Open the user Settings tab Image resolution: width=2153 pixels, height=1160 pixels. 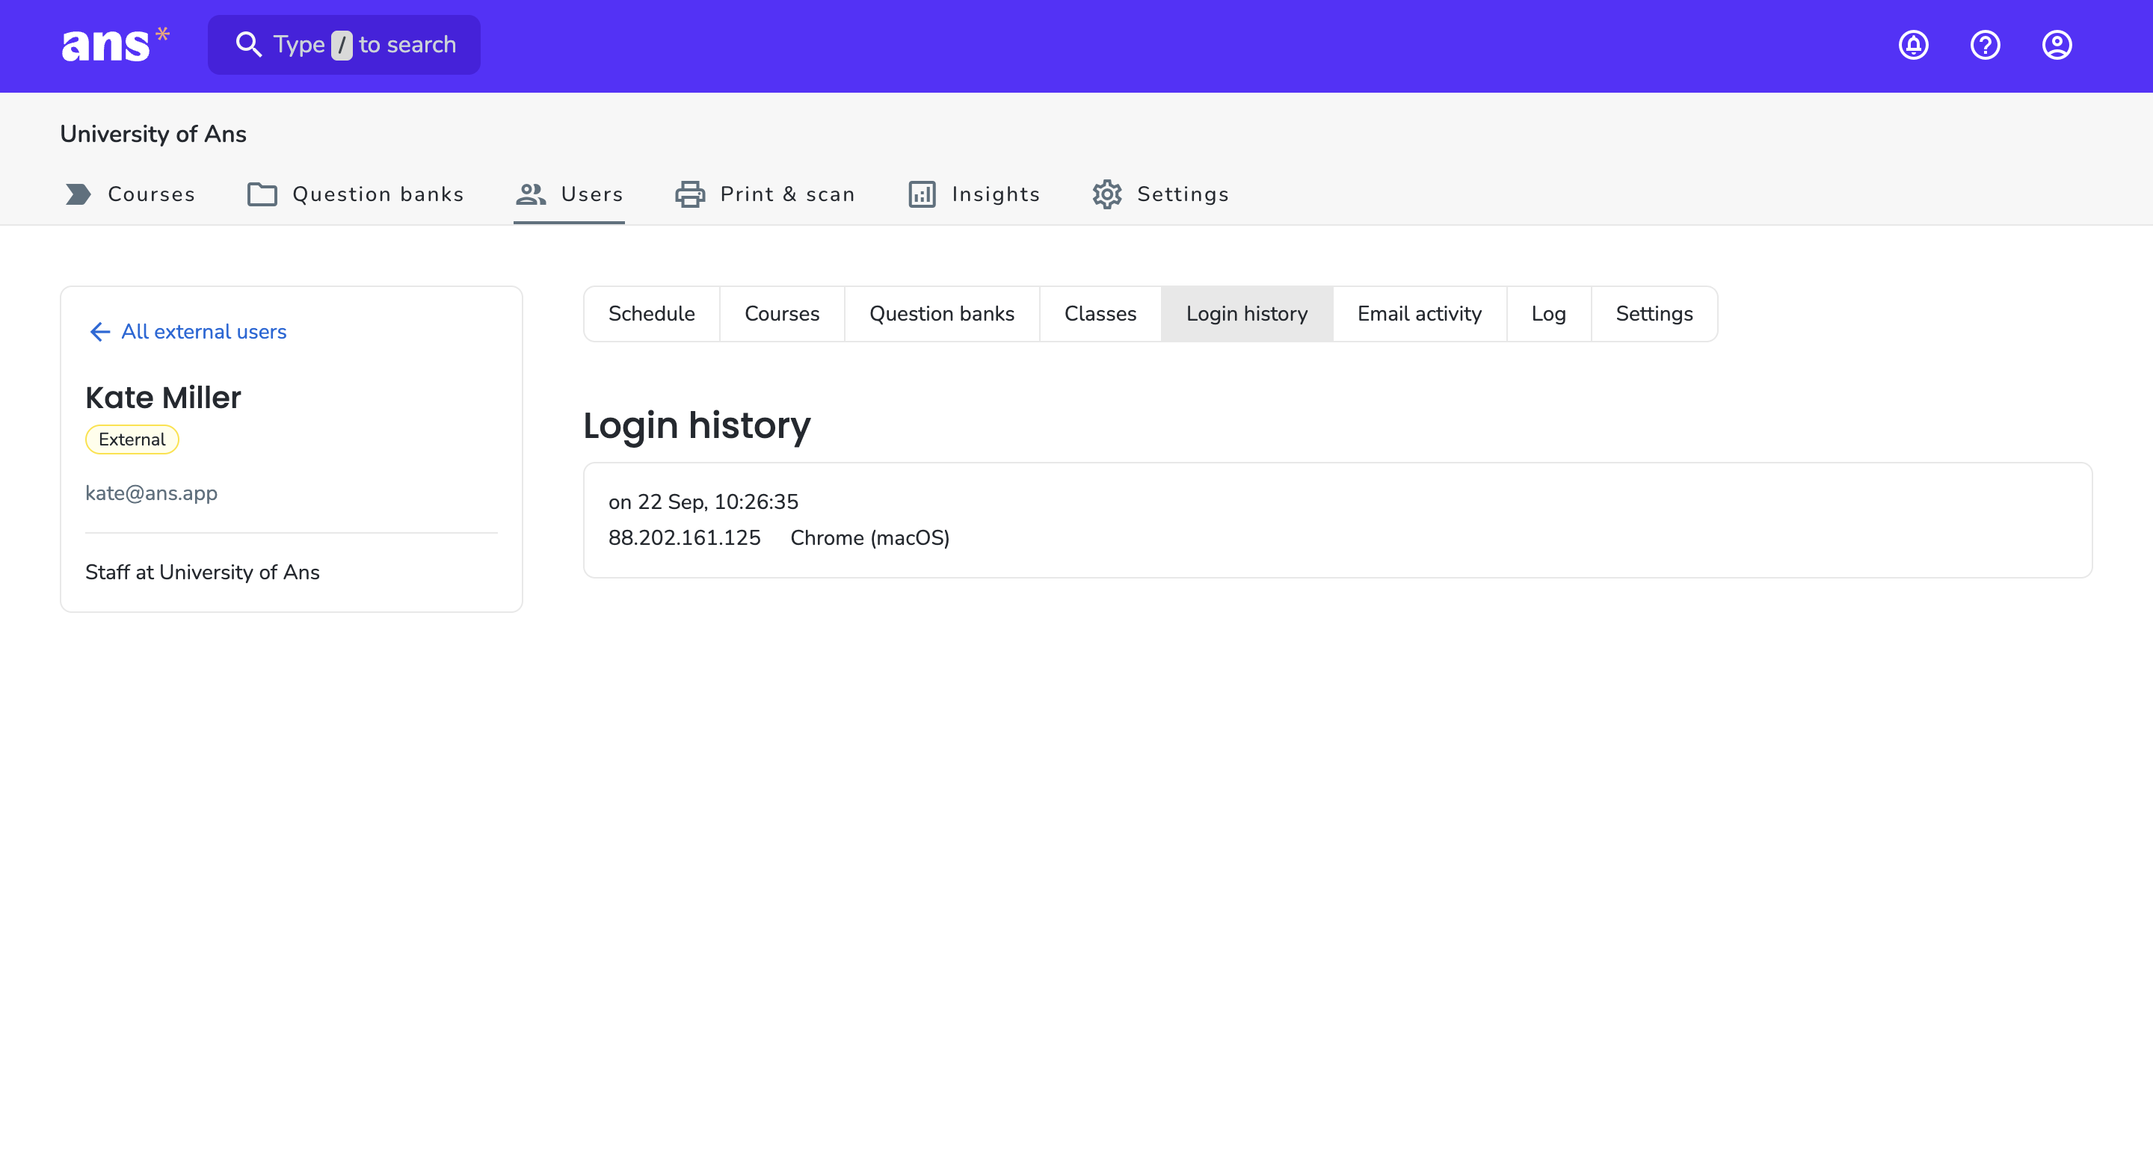pos(1653,313)
